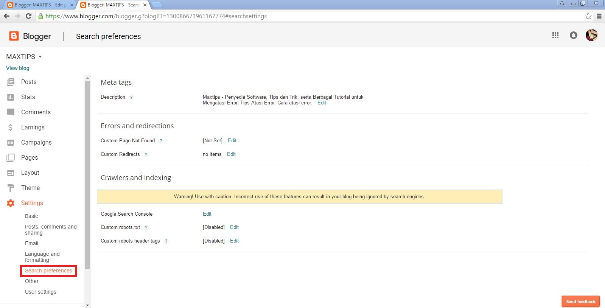This screenshot has height=308, width=605.
Task: Open the Stats section
Action: (x=28, y=97)
